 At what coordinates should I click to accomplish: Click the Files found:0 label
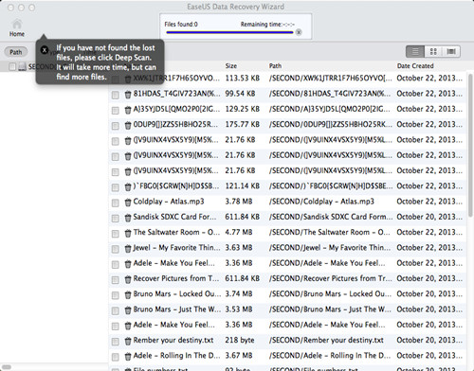[181, 25]
